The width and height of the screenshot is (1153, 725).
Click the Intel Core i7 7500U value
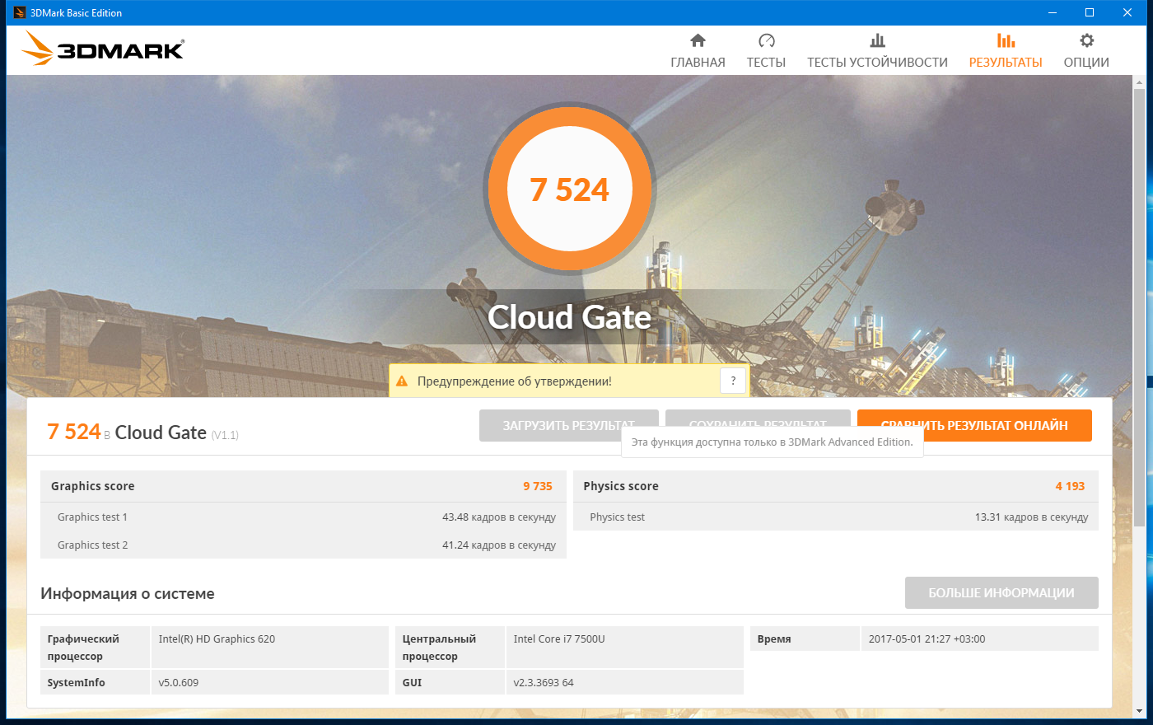click(559, 639)
